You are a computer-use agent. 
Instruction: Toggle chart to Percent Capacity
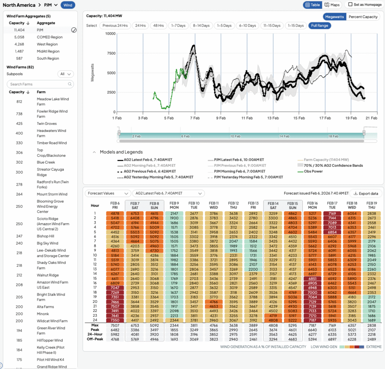coord(363,17)
